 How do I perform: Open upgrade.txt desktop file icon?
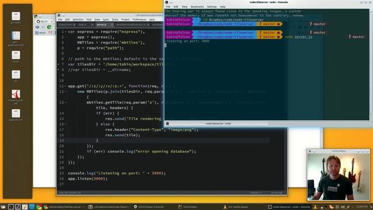16,116
